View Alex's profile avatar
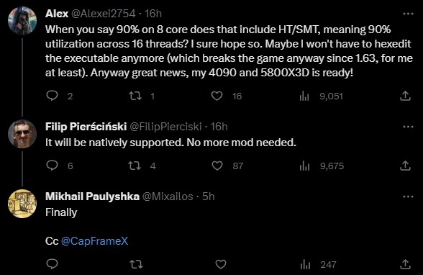Viewport: 423px width, 275px height. (22, 21)
